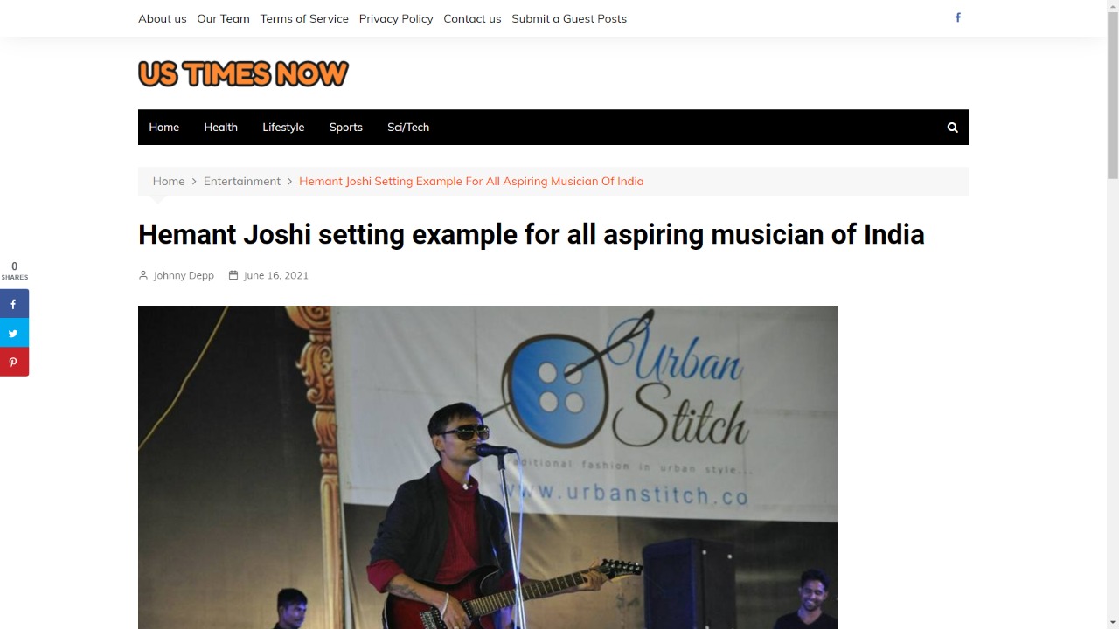The image size is (1119, 629).
Task: Open the search icon in navigation bar
Action: [x=952, y=128]
